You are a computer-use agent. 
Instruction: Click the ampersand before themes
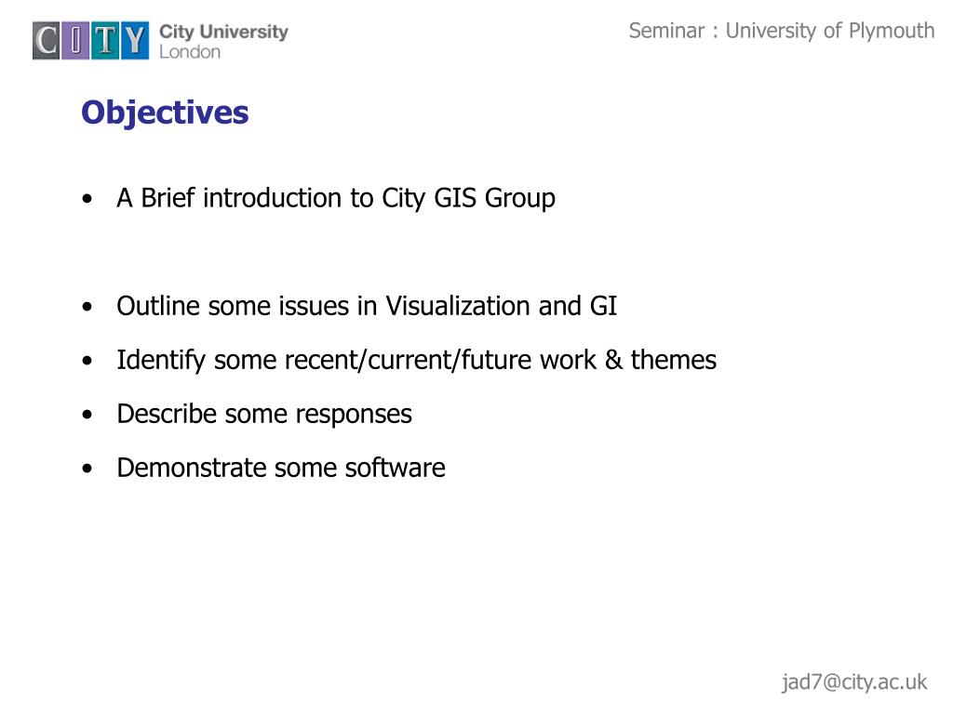(613, 360)
